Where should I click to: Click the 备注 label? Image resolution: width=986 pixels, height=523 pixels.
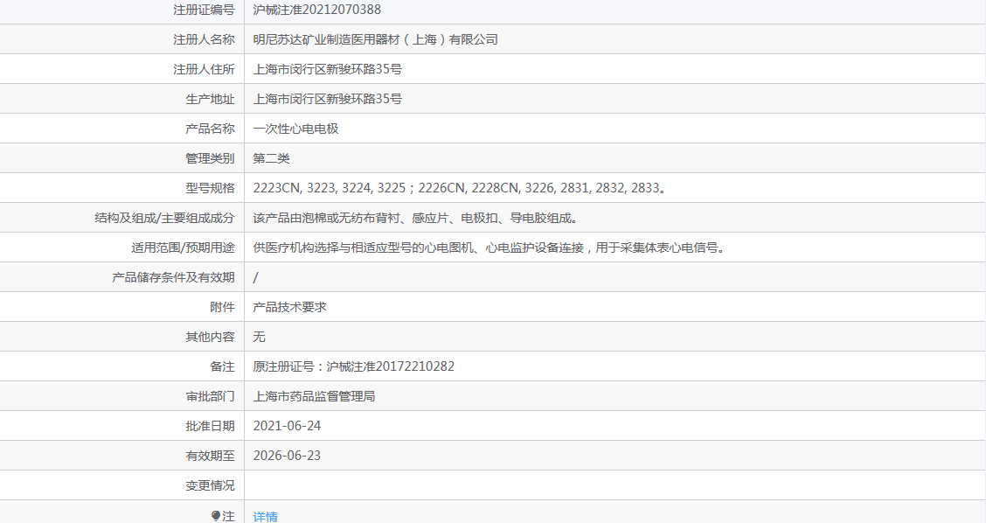[222, 366]
